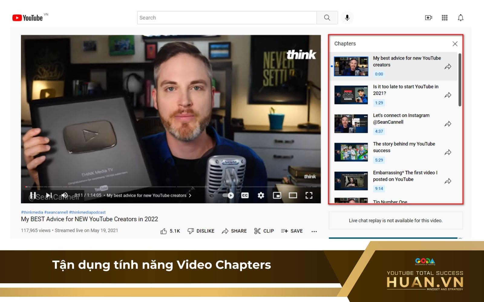Image resolution: width=484 pixels, height=302 pixels.
Task: Enable theater mode view
Action: coord(293,195)
